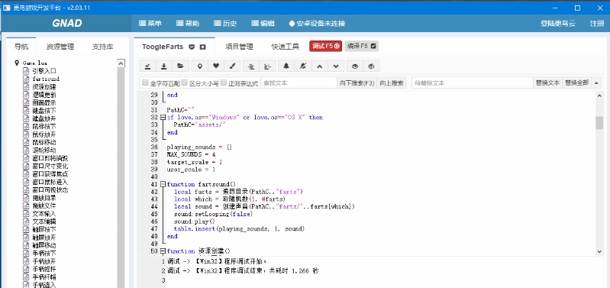Toggle 正则表达式 checkbox
The width and height of the screenshot is (610, 288).
coord(224,83)
